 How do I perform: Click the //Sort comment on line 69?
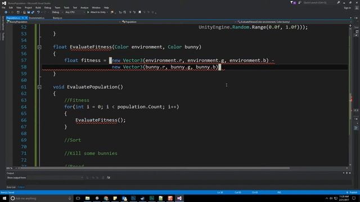click(73, 140)
